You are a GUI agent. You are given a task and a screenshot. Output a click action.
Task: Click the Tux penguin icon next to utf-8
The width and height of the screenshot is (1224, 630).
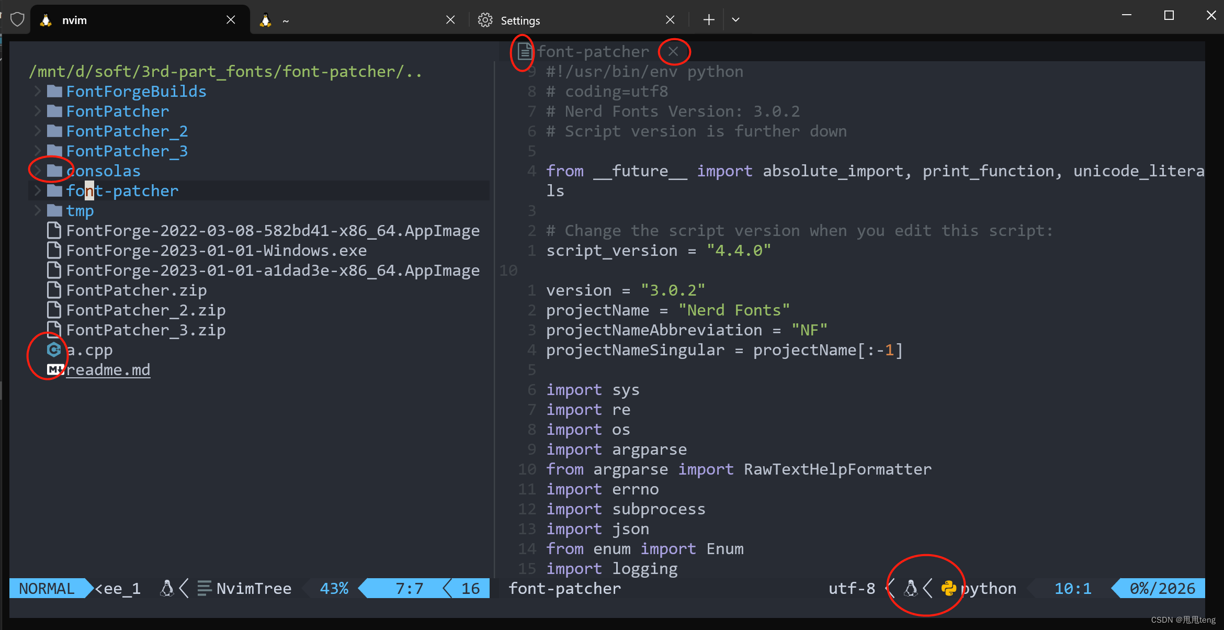(911, 589)
